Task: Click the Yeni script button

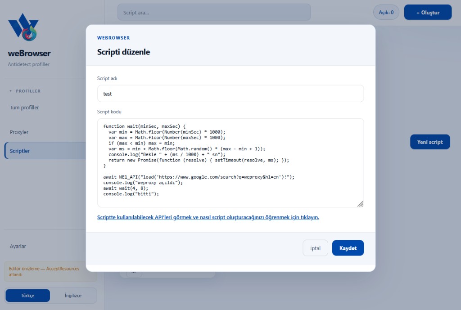Action: (x=430, y=142)
